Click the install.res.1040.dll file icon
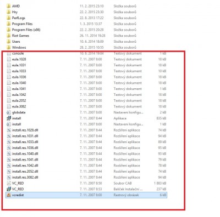This screenshot has width=220, height=217. (9, 153)
